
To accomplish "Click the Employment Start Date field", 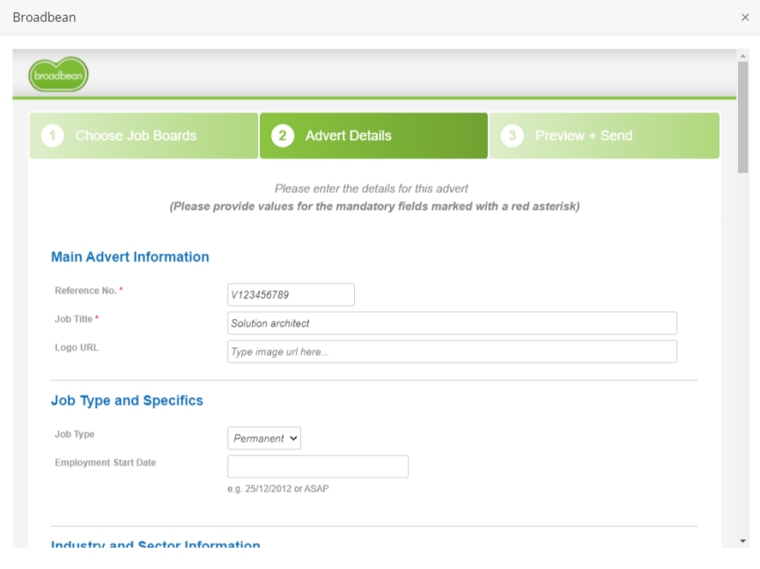I will pos(318,467).
